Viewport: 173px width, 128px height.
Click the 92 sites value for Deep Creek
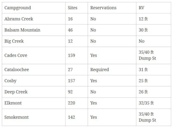(x=70, y=92)
